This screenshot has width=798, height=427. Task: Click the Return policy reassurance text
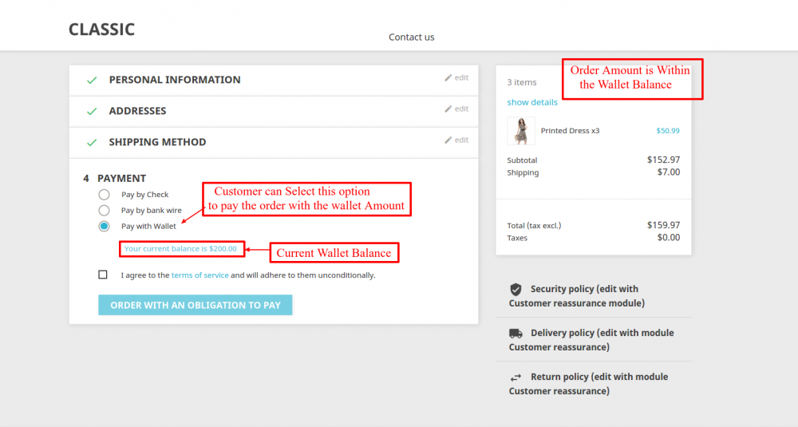(588, 384)
